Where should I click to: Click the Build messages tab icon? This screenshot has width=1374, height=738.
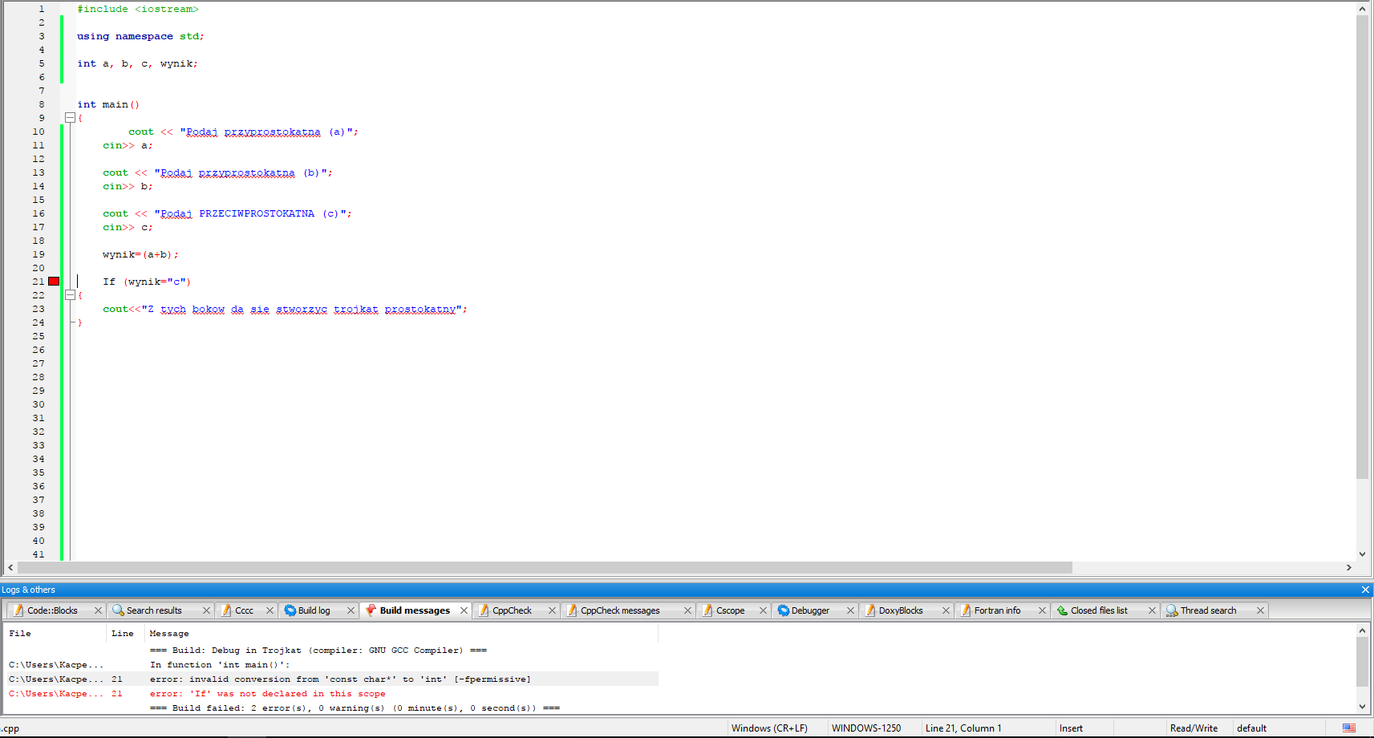[371, 610]
